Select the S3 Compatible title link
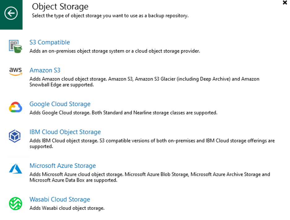Screen dimensions: 290x220 [x=50, y=42]
